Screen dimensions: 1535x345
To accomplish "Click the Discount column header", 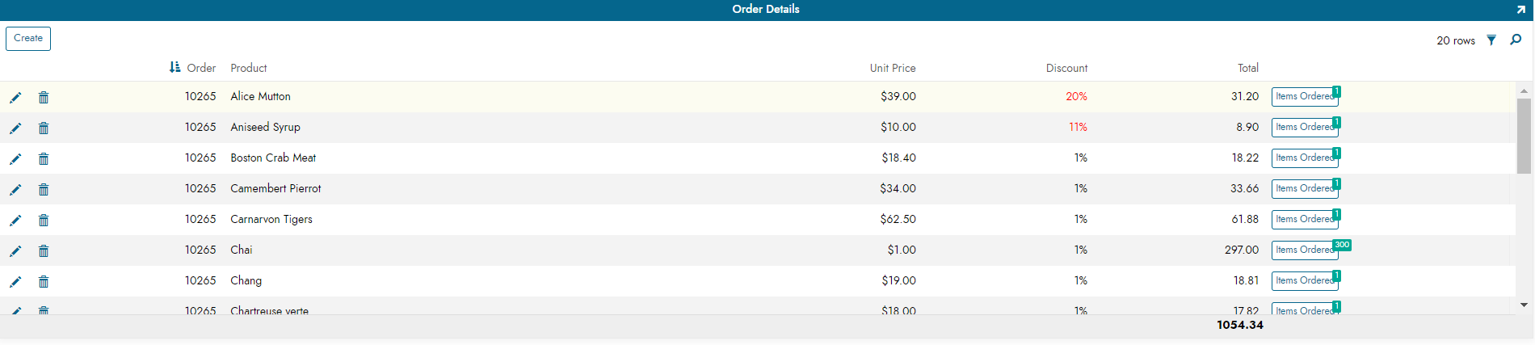I will [x=1066, y=68].
